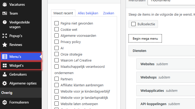Check the Pagina niet gevonden checkbox
The height and width of the screenshot is (109, 195).
coord(57,23)
